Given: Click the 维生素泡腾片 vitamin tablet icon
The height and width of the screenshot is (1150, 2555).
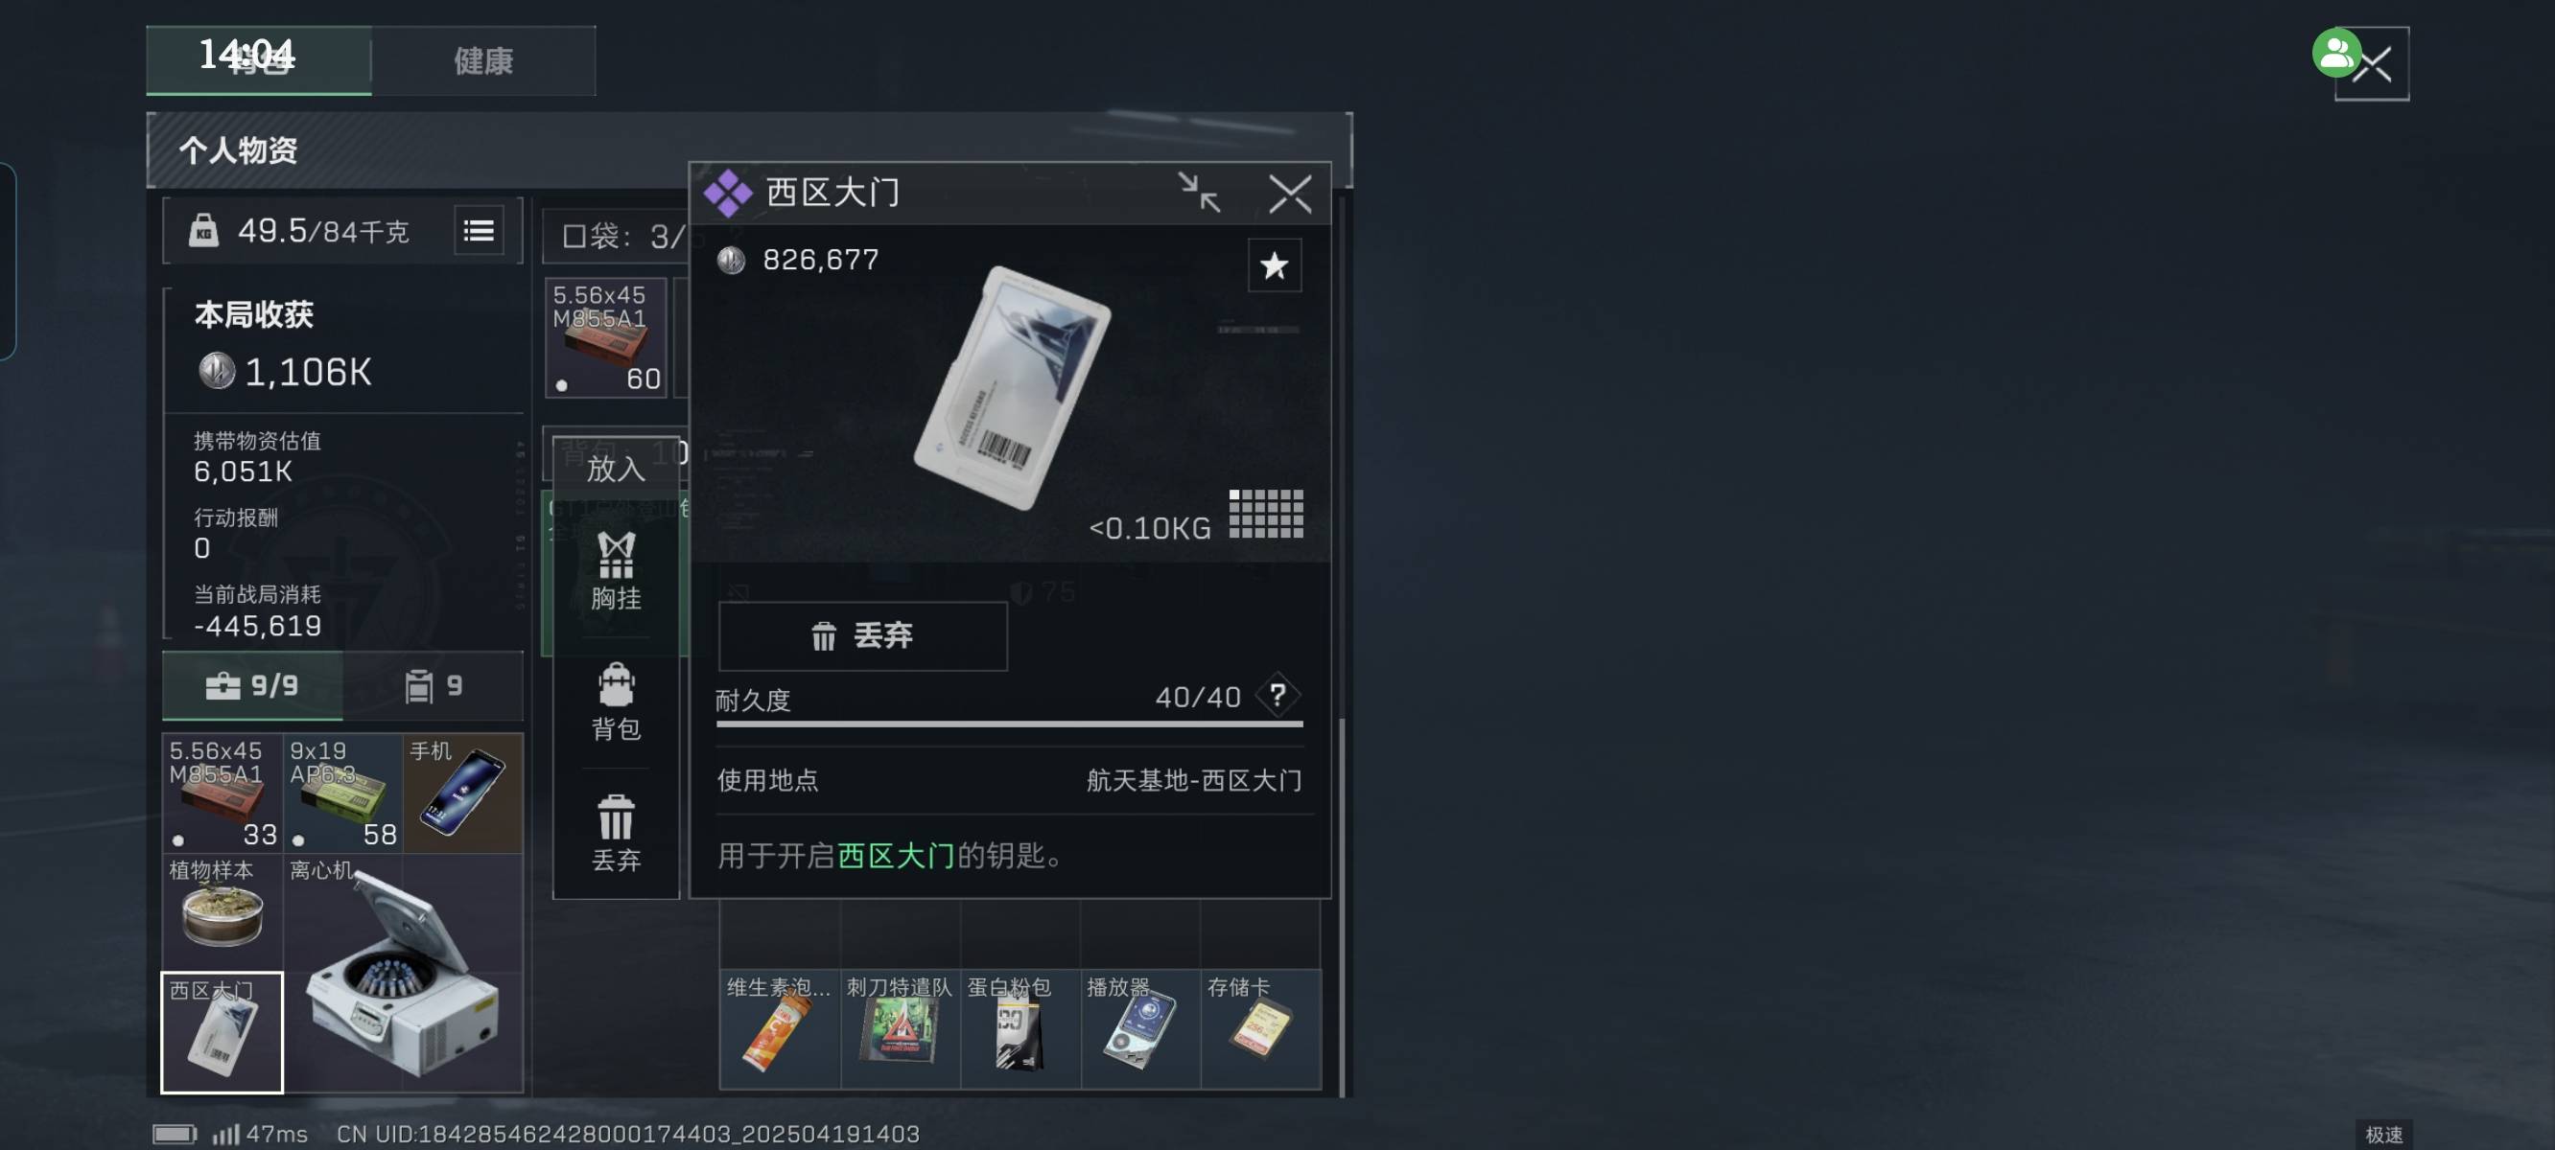Looking at the screenshot, I should tap(780, 1029).
